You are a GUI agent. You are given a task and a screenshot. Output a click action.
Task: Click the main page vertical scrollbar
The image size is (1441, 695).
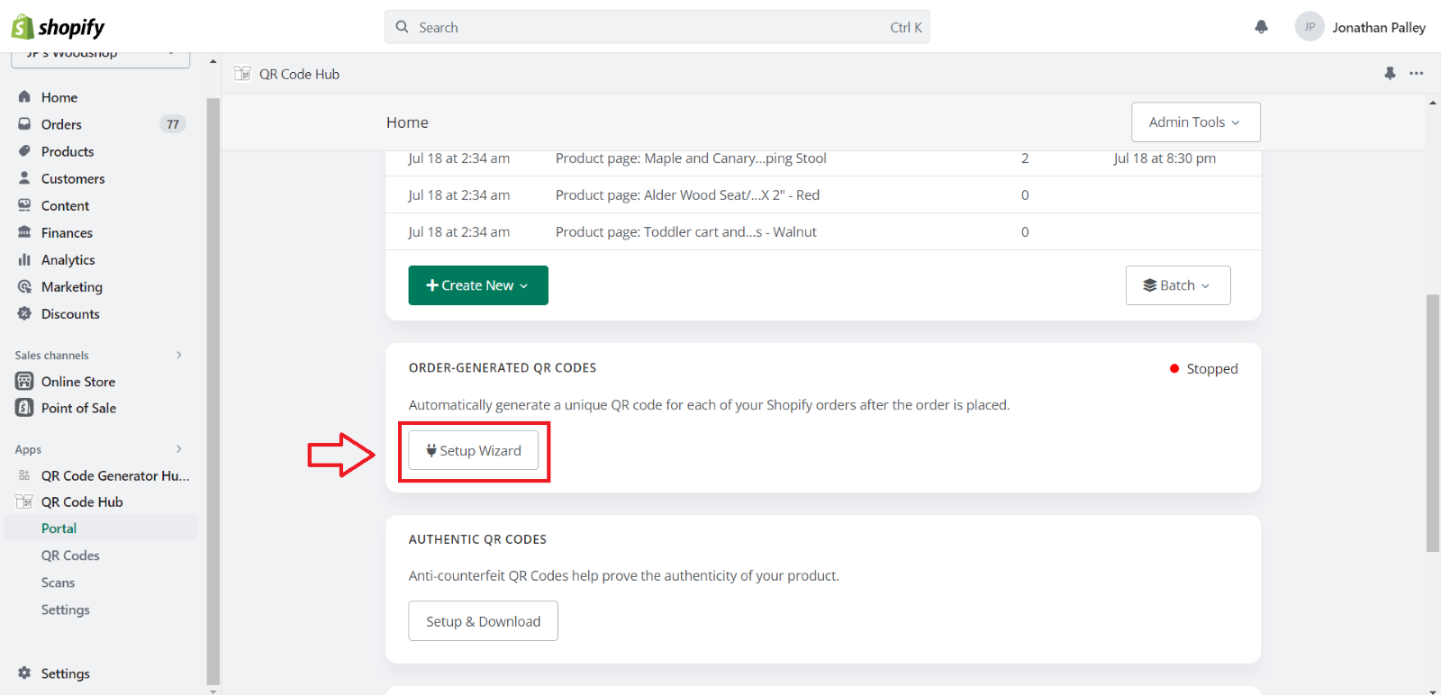(x=1433, y=423)
